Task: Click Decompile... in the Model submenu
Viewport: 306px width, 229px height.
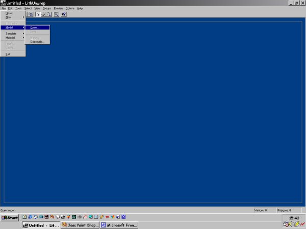Action: [x=37, y=42]
